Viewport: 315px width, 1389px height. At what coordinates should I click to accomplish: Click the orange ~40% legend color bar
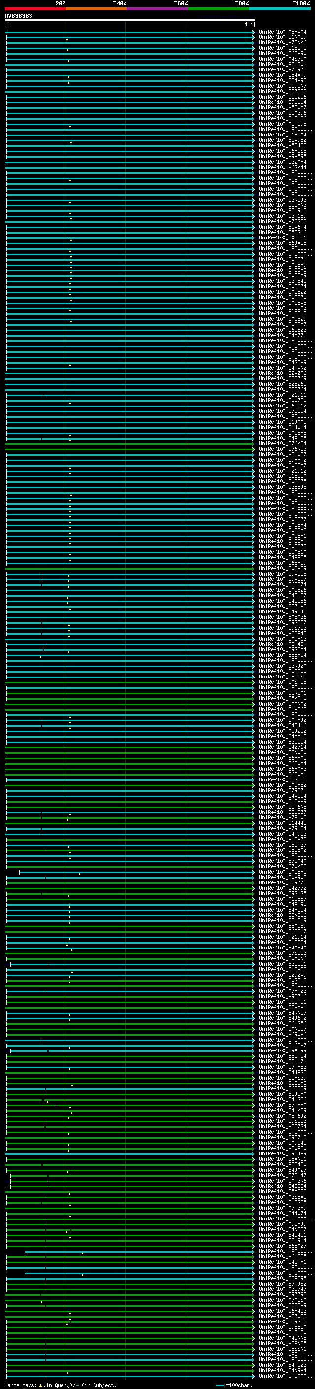coord(96,9)
